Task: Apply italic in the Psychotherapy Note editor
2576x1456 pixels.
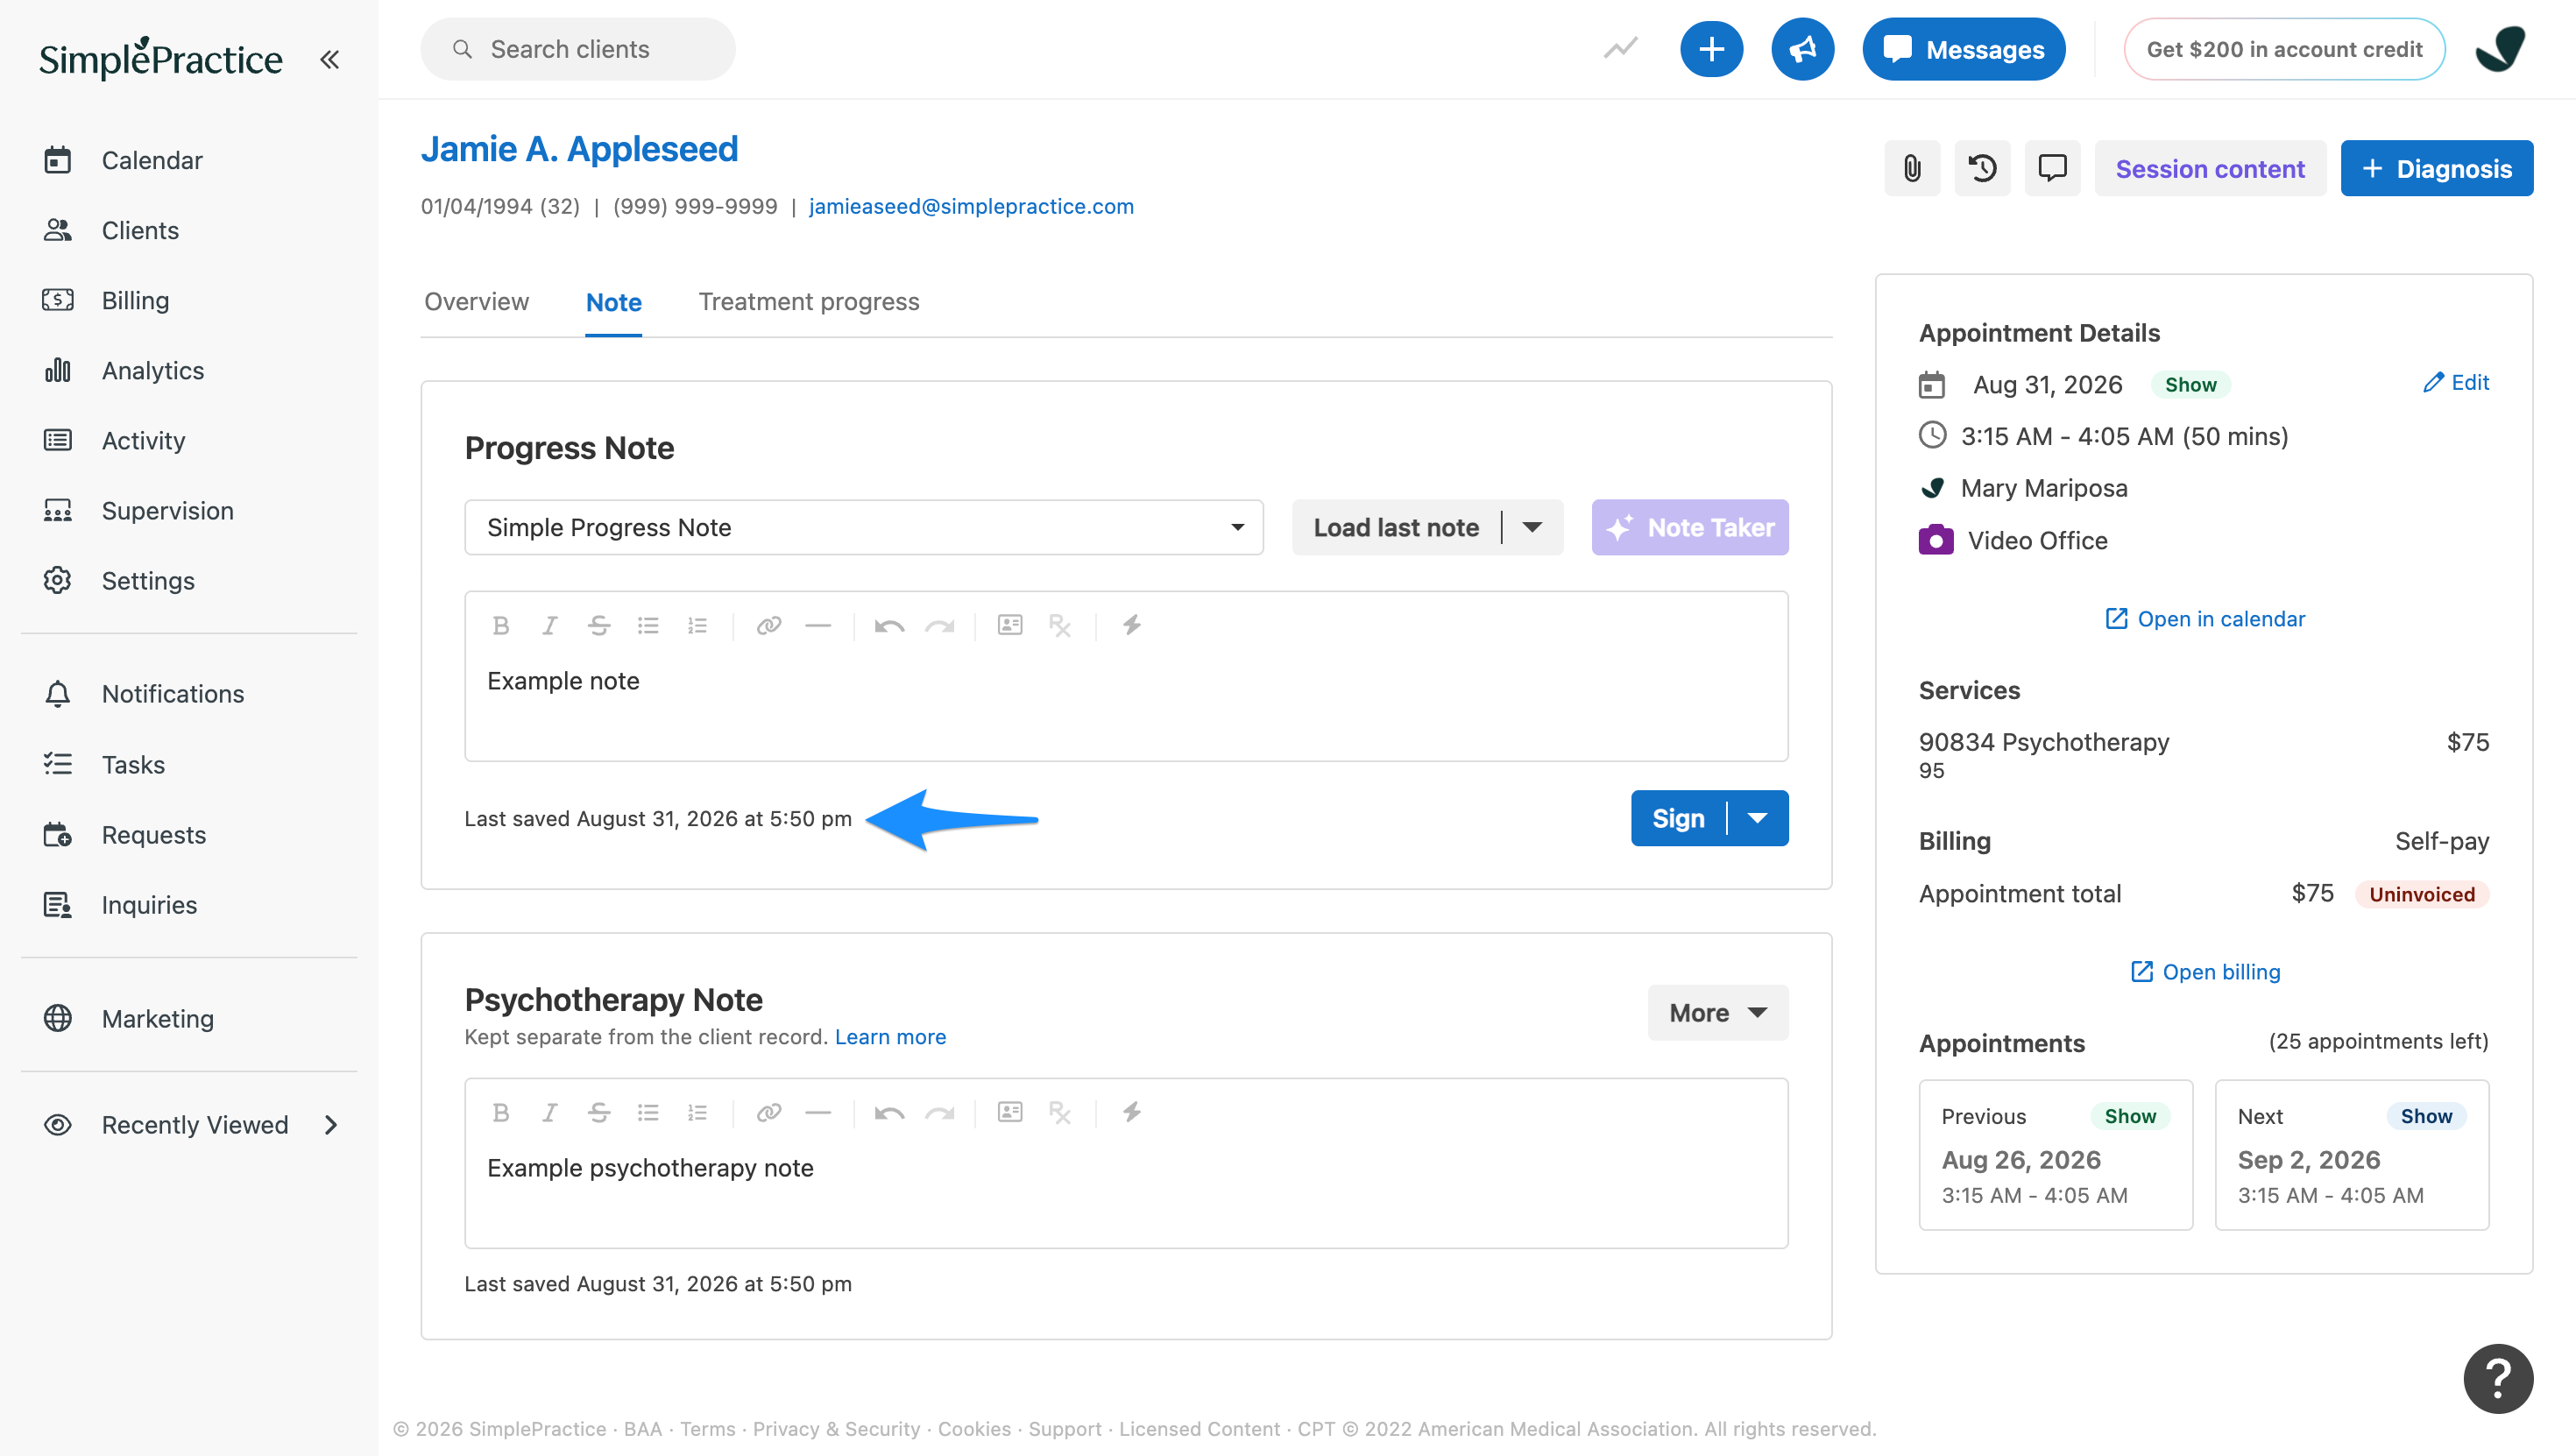Action: click(549, 1113)
